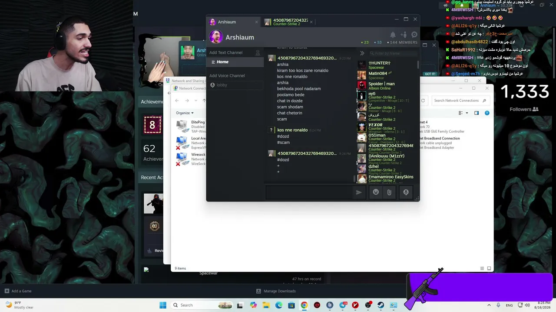
Task: Click Add Text Channel
Action: point(226,52)
